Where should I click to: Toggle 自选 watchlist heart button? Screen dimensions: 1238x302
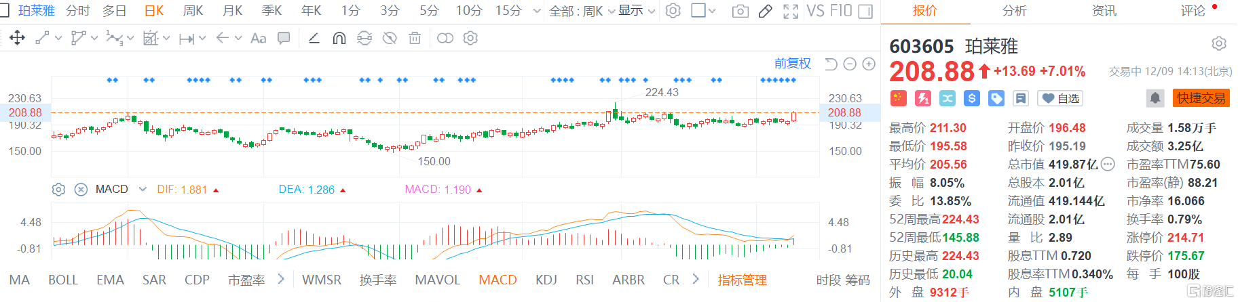pos(1061,98)
